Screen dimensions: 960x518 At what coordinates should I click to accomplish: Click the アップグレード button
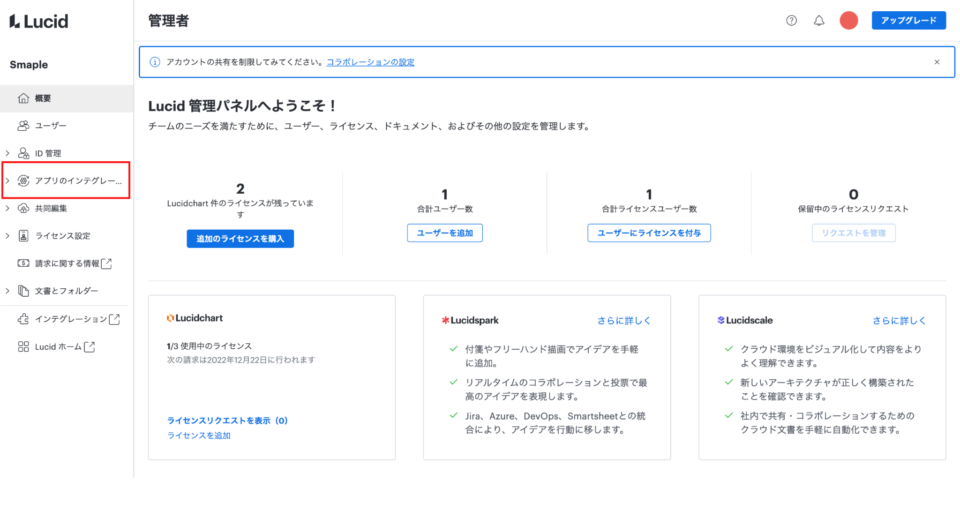[x=908, y=21]
